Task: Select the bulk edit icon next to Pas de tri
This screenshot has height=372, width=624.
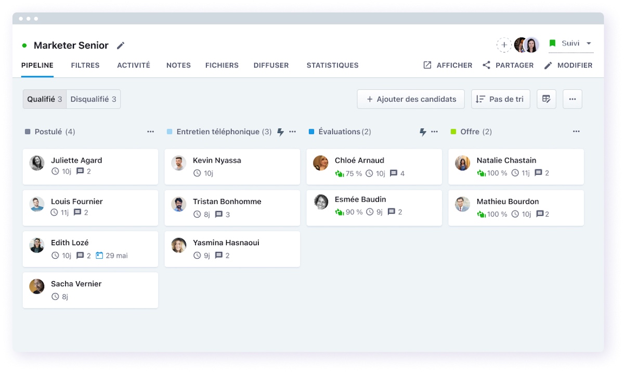Action: tap(546, 99)
